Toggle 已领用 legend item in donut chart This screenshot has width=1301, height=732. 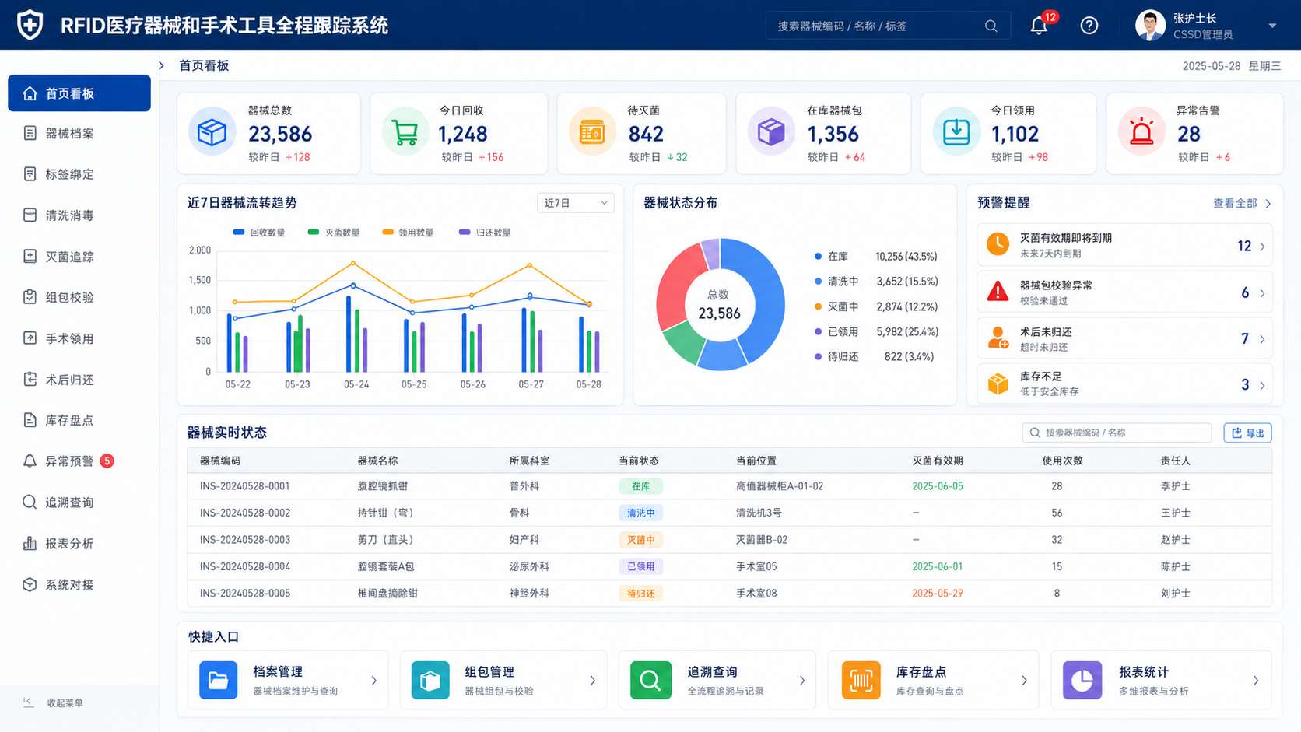[x=836, y=331]
